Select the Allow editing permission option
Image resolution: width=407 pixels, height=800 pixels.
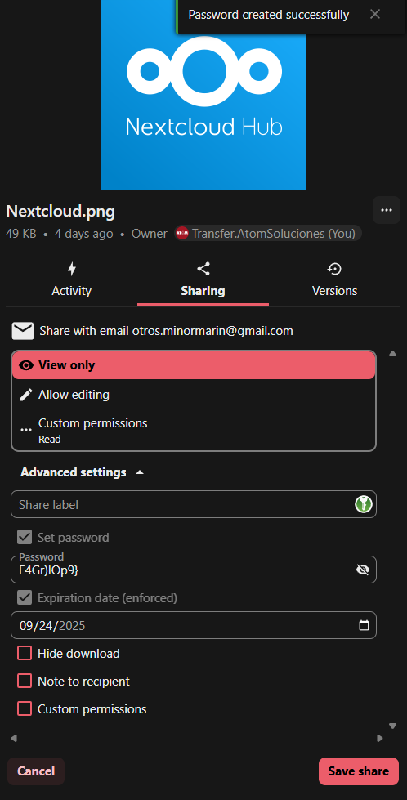point(194,395)
